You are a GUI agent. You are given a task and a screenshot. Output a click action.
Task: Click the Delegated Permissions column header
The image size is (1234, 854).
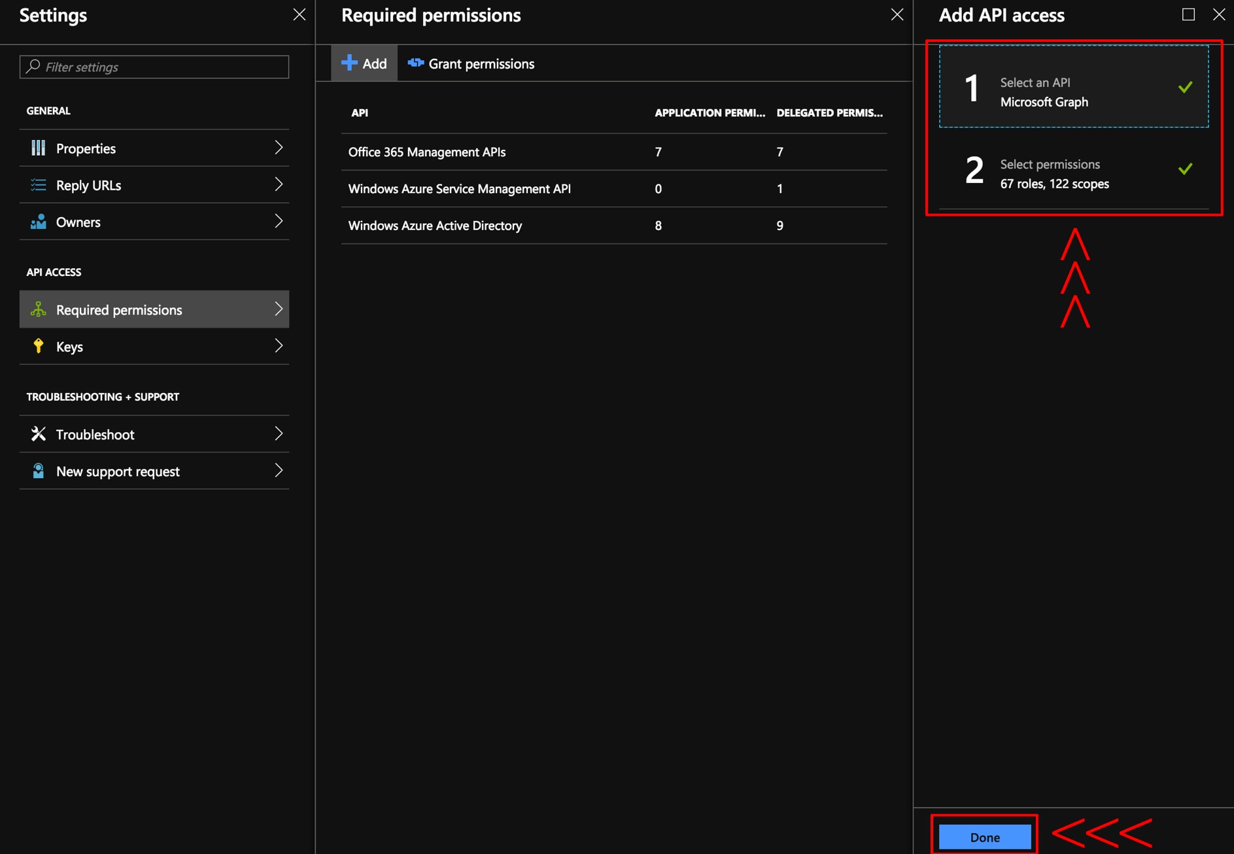tap(829, 112)
